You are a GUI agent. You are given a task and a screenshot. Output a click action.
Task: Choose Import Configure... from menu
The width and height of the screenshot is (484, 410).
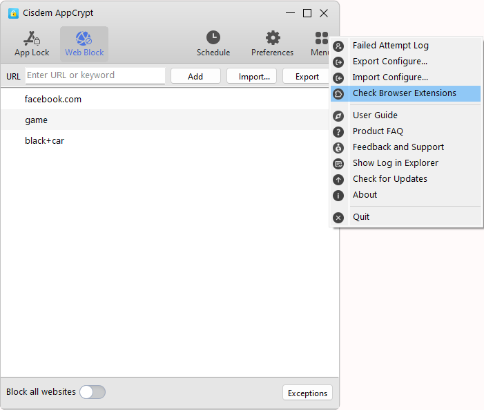coord(405,77)
